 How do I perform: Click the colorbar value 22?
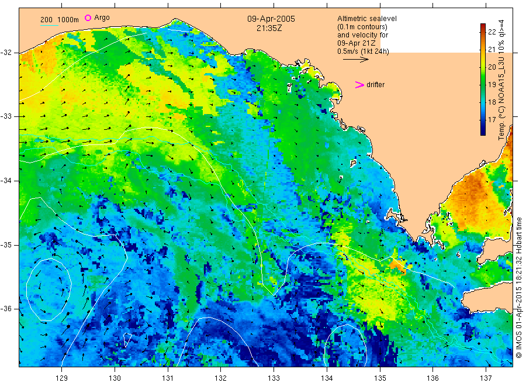point(492,32)
